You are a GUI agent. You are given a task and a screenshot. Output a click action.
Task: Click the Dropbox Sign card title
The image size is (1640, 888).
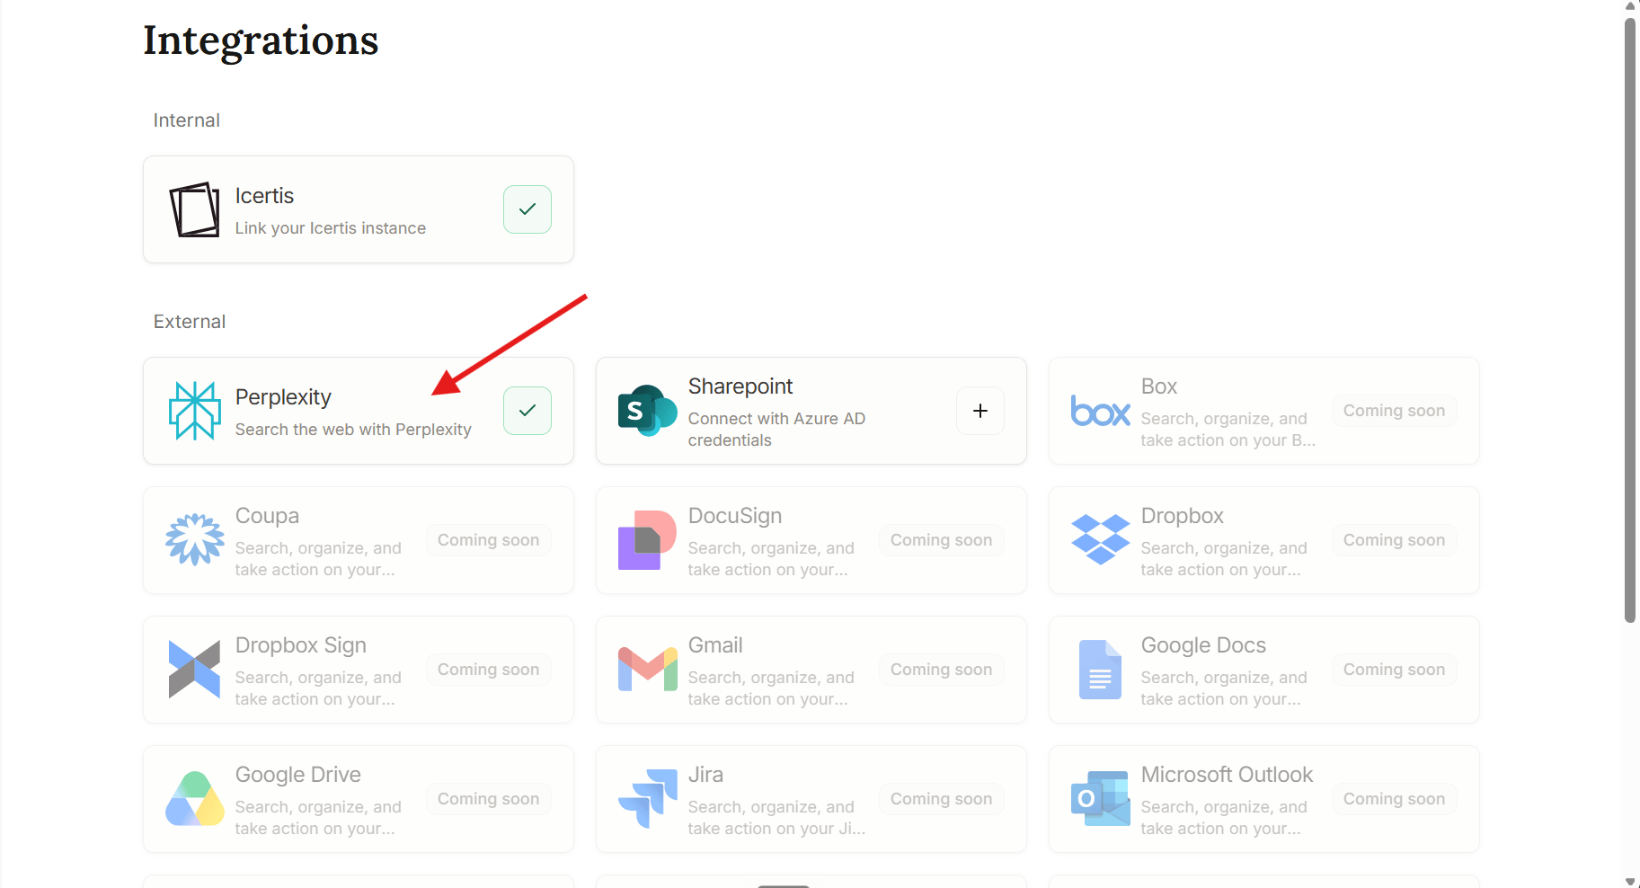pyautogui.click(x=301, y=645)
